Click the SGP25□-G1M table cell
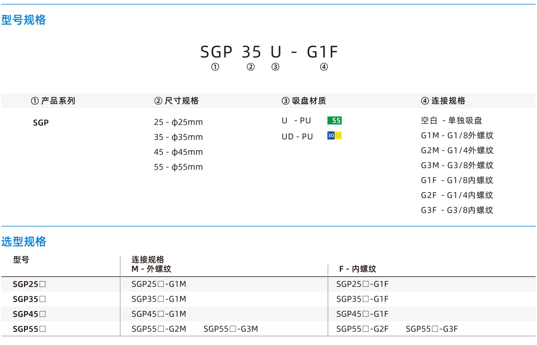 [x=159, y=284]
